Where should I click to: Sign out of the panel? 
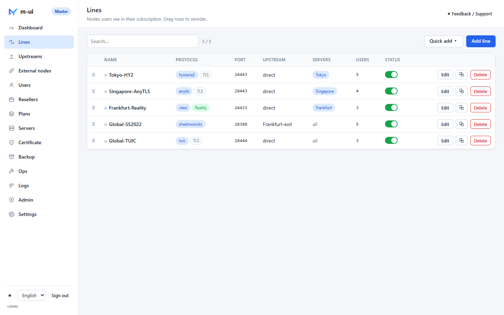click(x=60, y=295)
